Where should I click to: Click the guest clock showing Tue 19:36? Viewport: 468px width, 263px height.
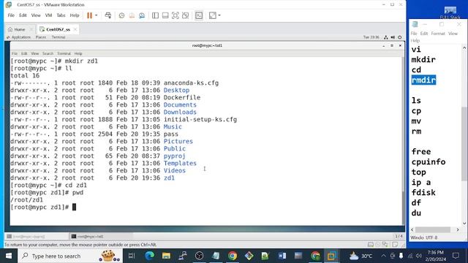tap(371, 37)
